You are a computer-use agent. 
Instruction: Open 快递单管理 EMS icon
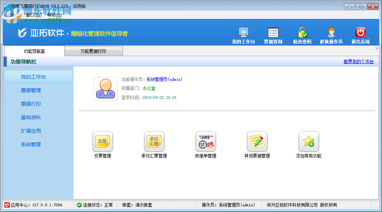pyautogui.click(x=206, y=142)
